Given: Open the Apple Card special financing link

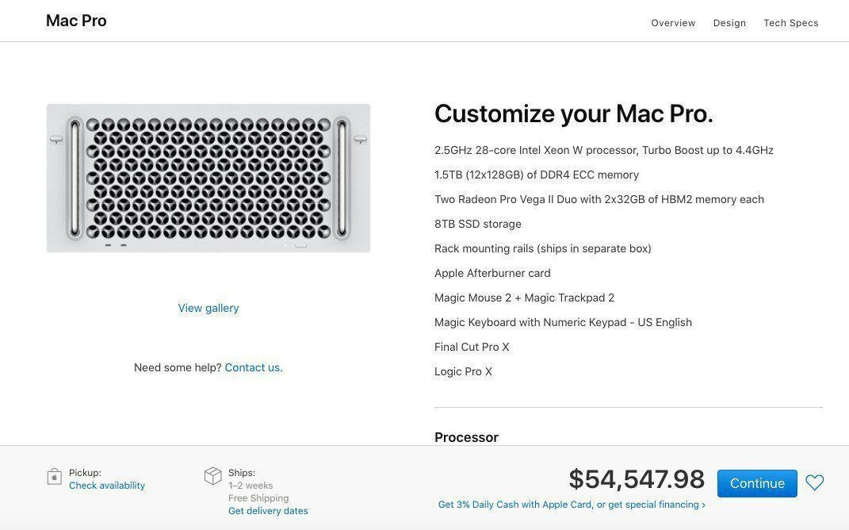Looking at the screenshot, I should 572,505.
